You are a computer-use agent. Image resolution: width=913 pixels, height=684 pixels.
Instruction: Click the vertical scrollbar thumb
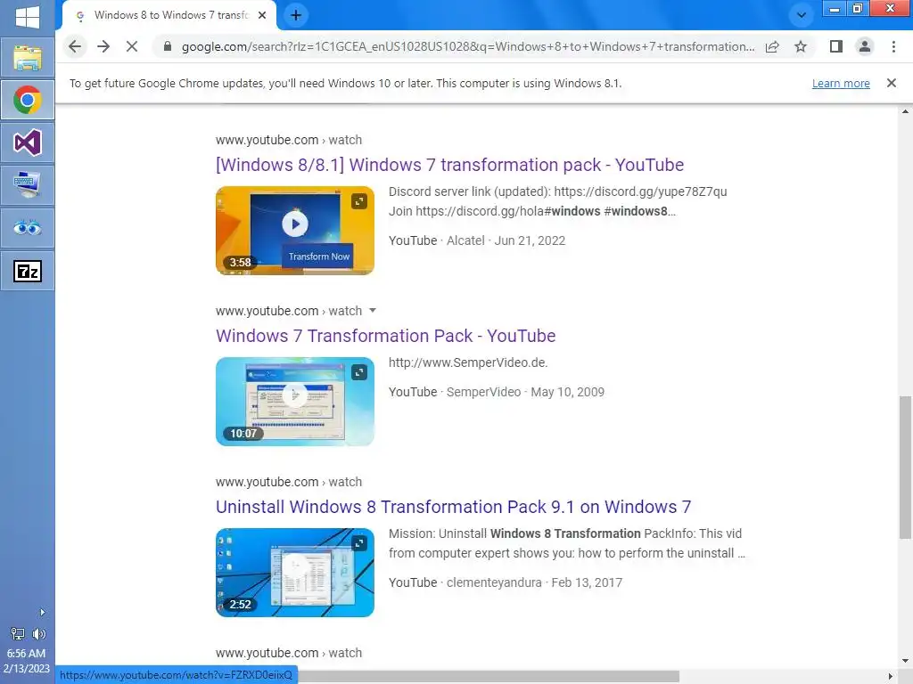click(905, 468)
